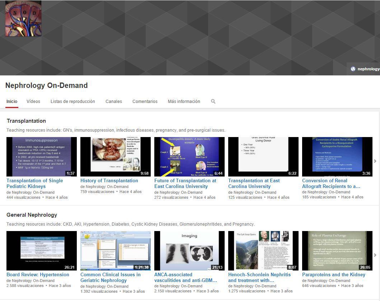Play Common Clinical Issues in Geriatric Nephrology thumbnail
380x301 pixels.
coord(116,250)
